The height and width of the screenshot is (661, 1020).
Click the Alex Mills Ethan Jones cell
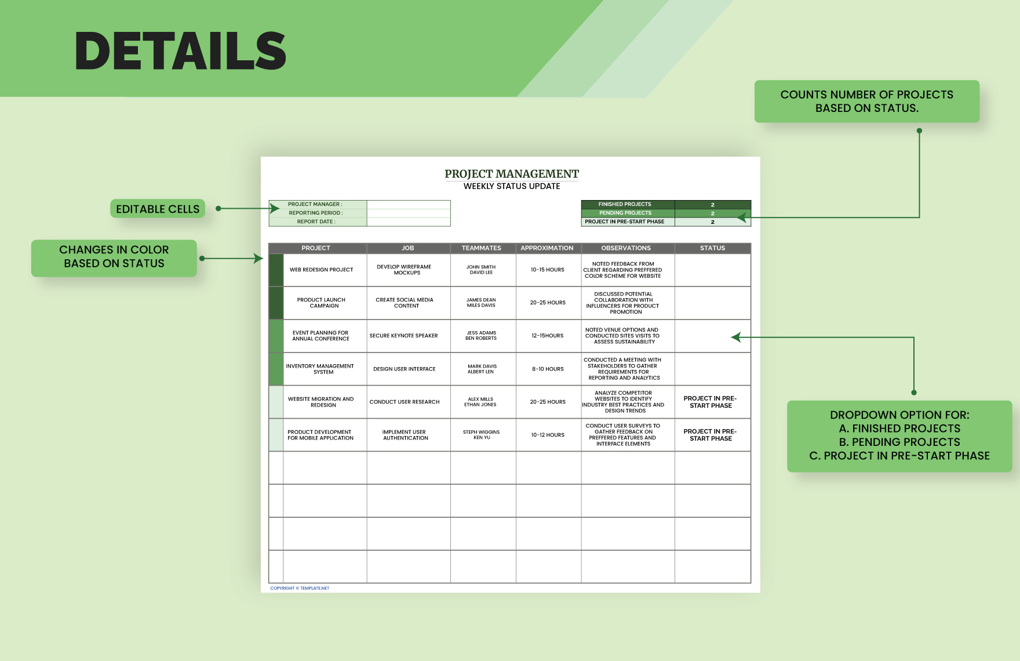tap(483, 402)
